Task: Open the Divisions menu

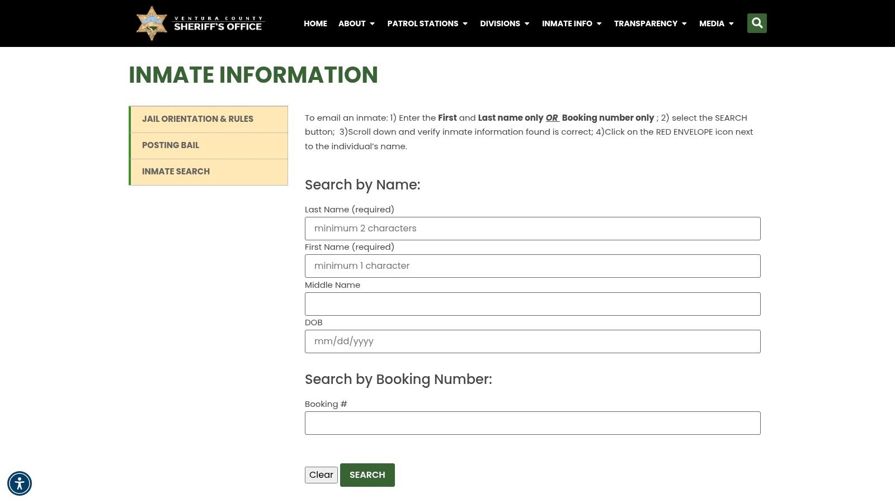Action: [x=500, y=23]
